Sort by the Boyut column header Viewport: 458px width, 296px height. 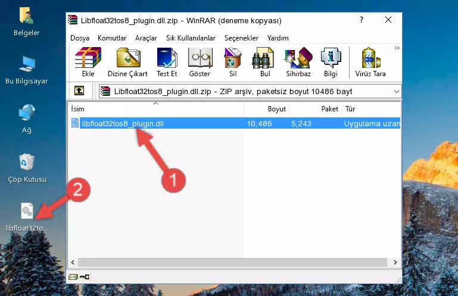pos(266,109)
